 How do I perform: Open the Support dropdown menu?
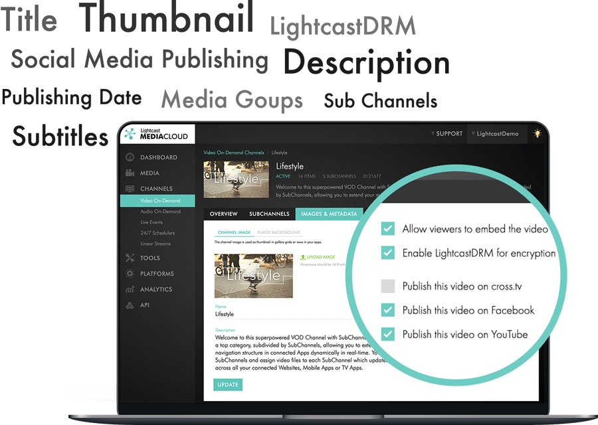[447, 133]
